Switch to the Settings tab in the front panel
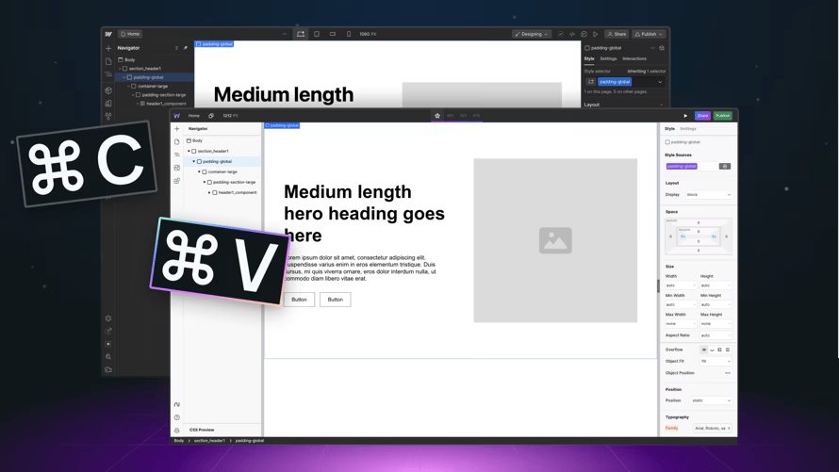 [688, 129]
